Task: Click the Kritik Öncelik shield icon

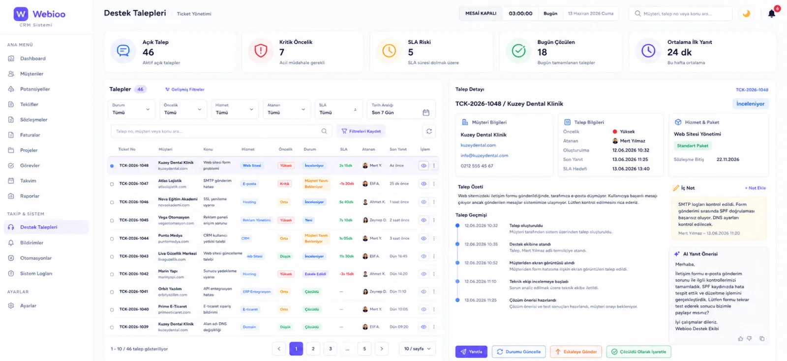Action: (x=261, y=51)
